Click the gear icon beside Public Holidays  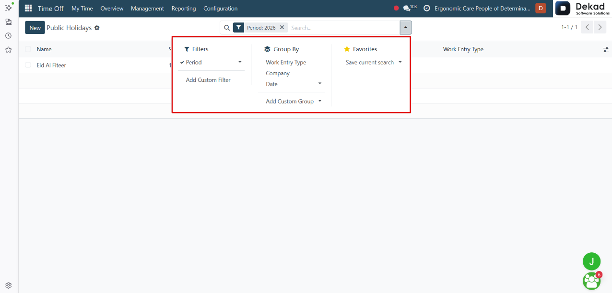pos(97,28)
